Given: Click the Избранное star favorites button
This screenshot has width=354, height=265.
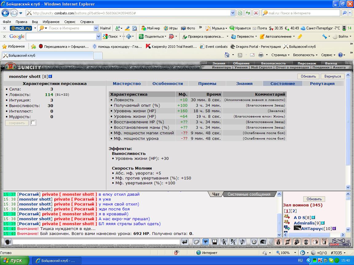Looking at the screenshot, I should click(13, 46).
